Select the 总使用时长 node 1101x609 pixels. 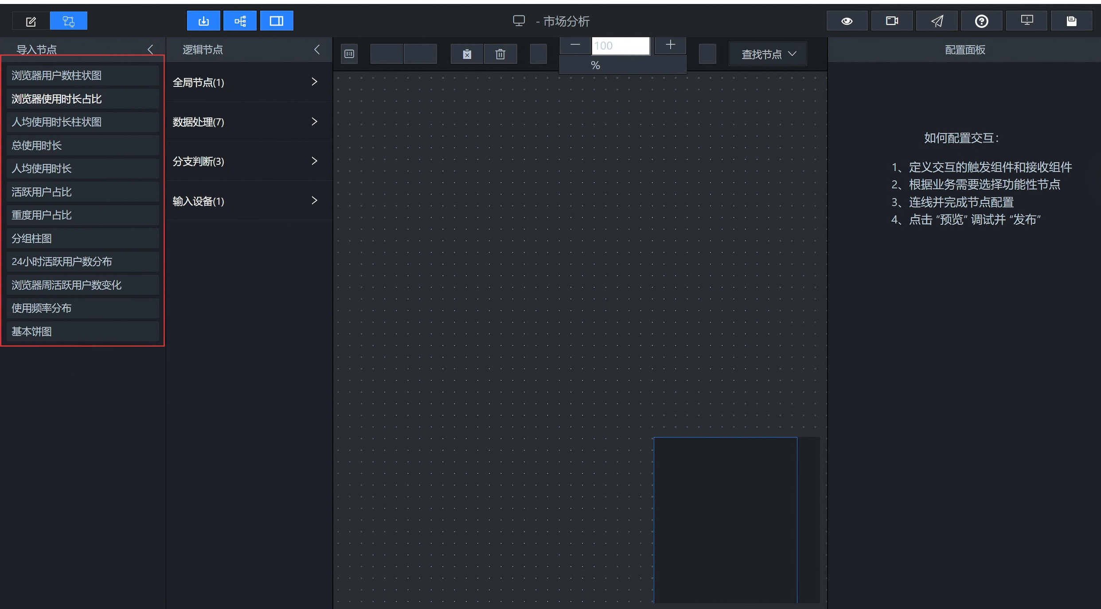[x=83, y=145]
